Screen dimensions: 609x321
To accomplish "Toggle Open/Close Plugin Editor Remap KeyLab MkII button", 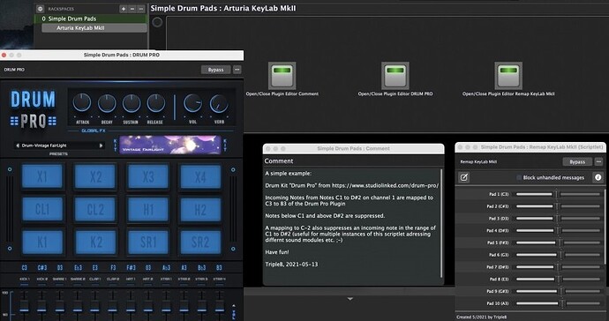I will tap(508, 76).
